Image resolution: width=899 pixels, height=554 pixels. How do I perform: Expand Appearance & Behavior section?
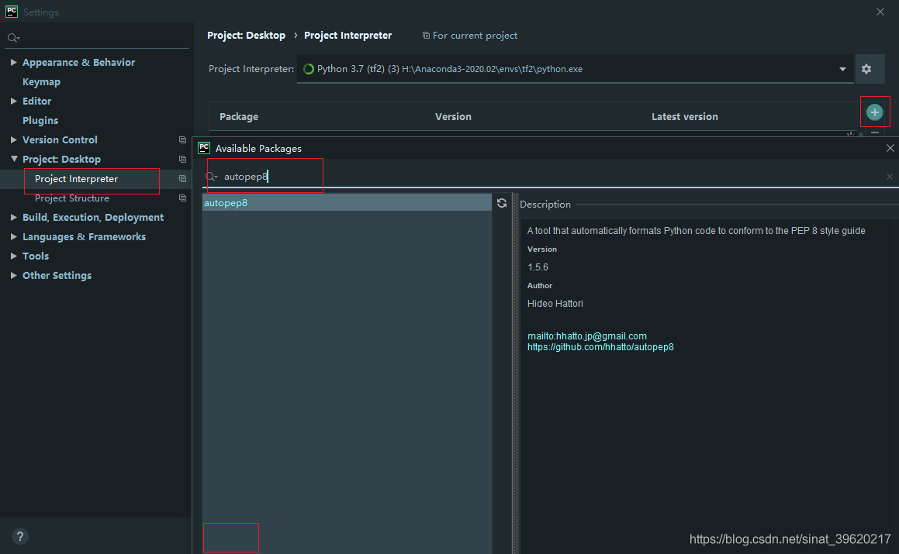pos(13,62)
